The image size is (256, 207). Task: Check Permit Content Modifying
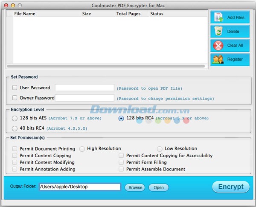15,162
